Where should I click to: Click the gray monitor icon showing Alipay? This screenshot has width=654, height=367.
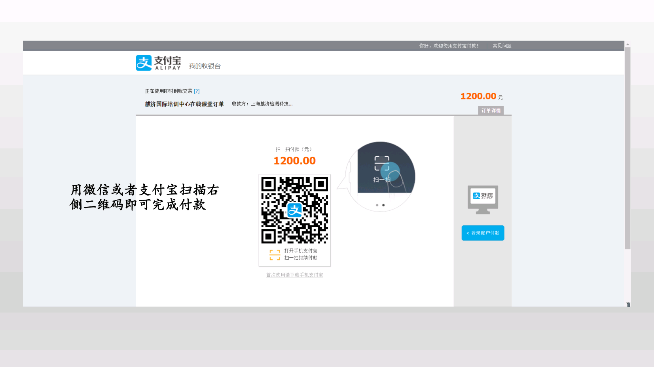point(483,199)
